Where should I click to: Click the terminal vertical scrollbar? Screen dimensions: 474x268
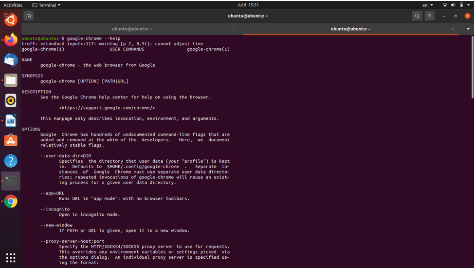tap(472, 67)
